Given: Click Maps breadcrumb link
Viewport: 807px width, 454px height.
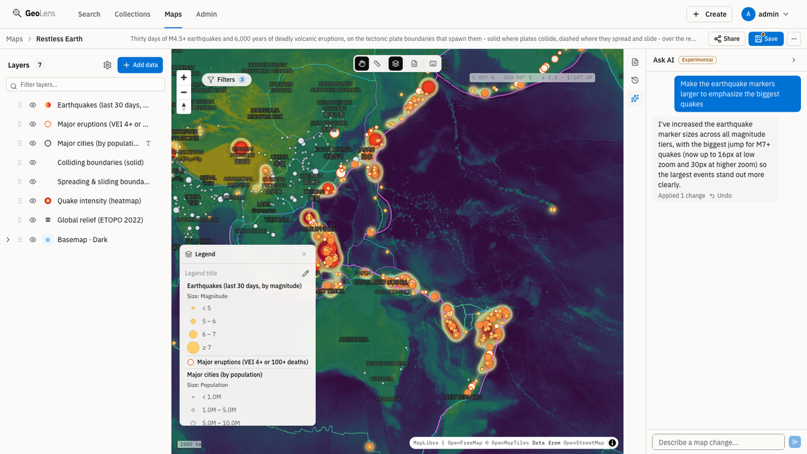Looking at the screenshot, I should [x=14, y=39].
